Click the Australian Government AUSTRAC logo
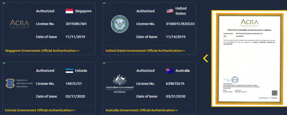Screen dimensions: 287x115 click(x=119, y=84)
